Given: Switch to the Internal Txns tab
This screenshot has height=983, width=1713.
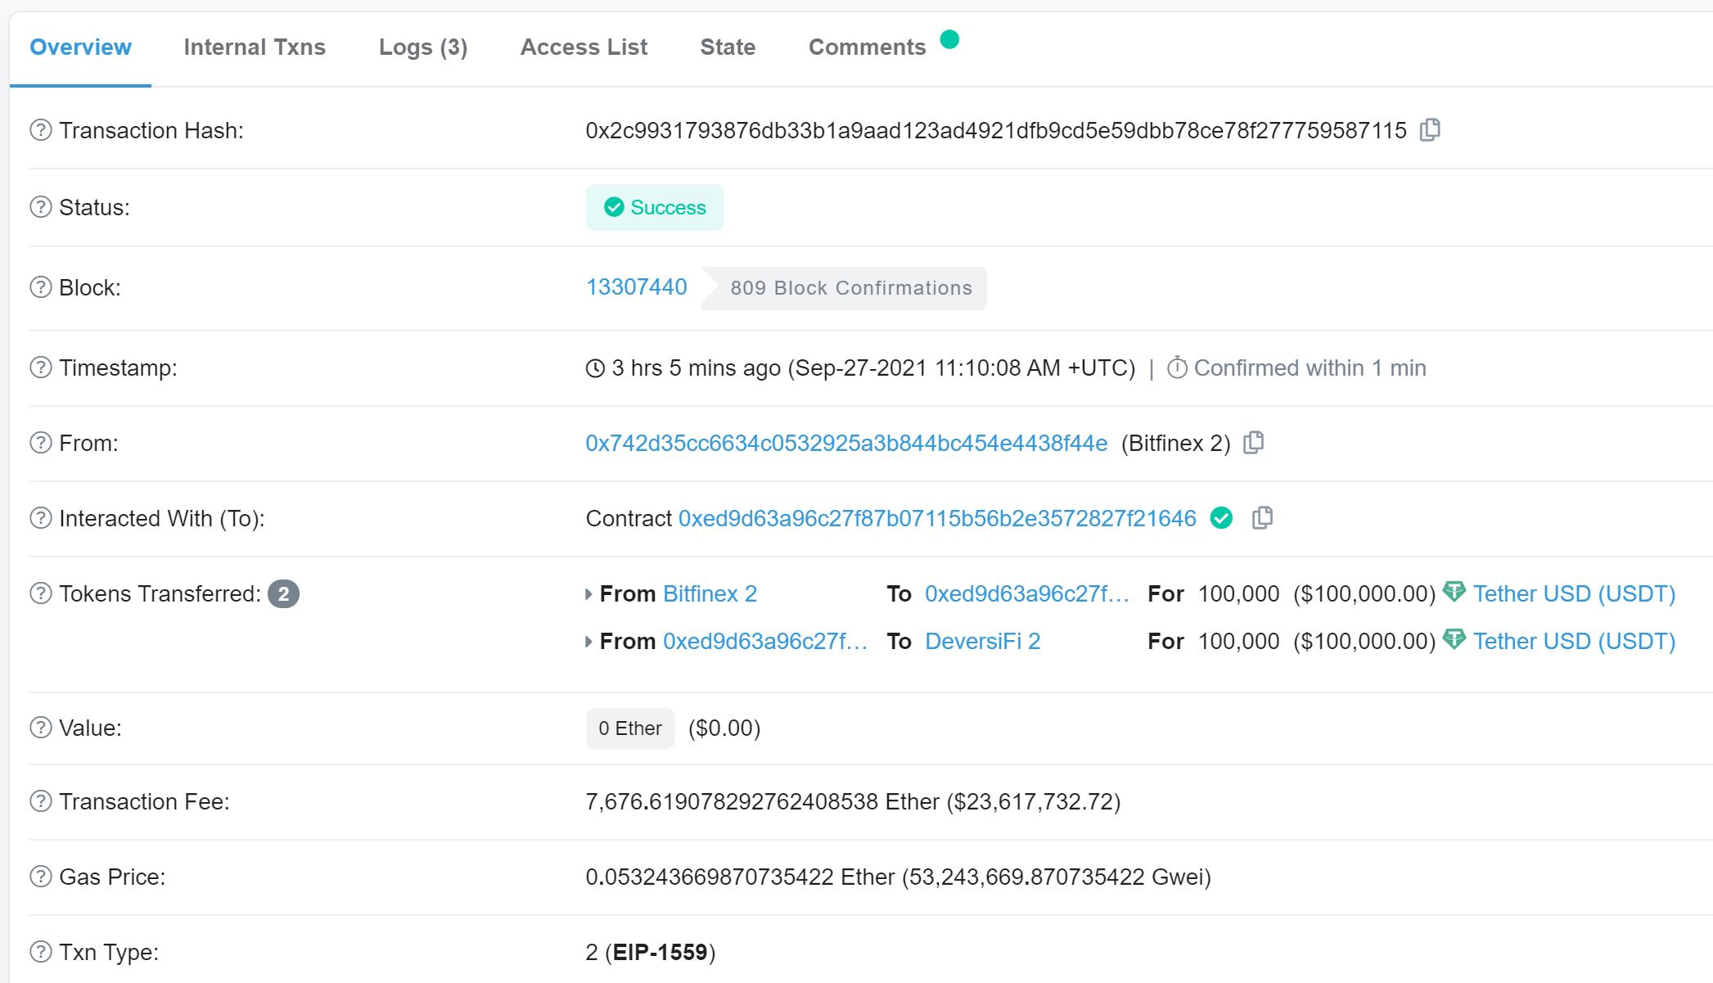Looking at the screenshot, I should pyautogui.click(x=255, y=47).
